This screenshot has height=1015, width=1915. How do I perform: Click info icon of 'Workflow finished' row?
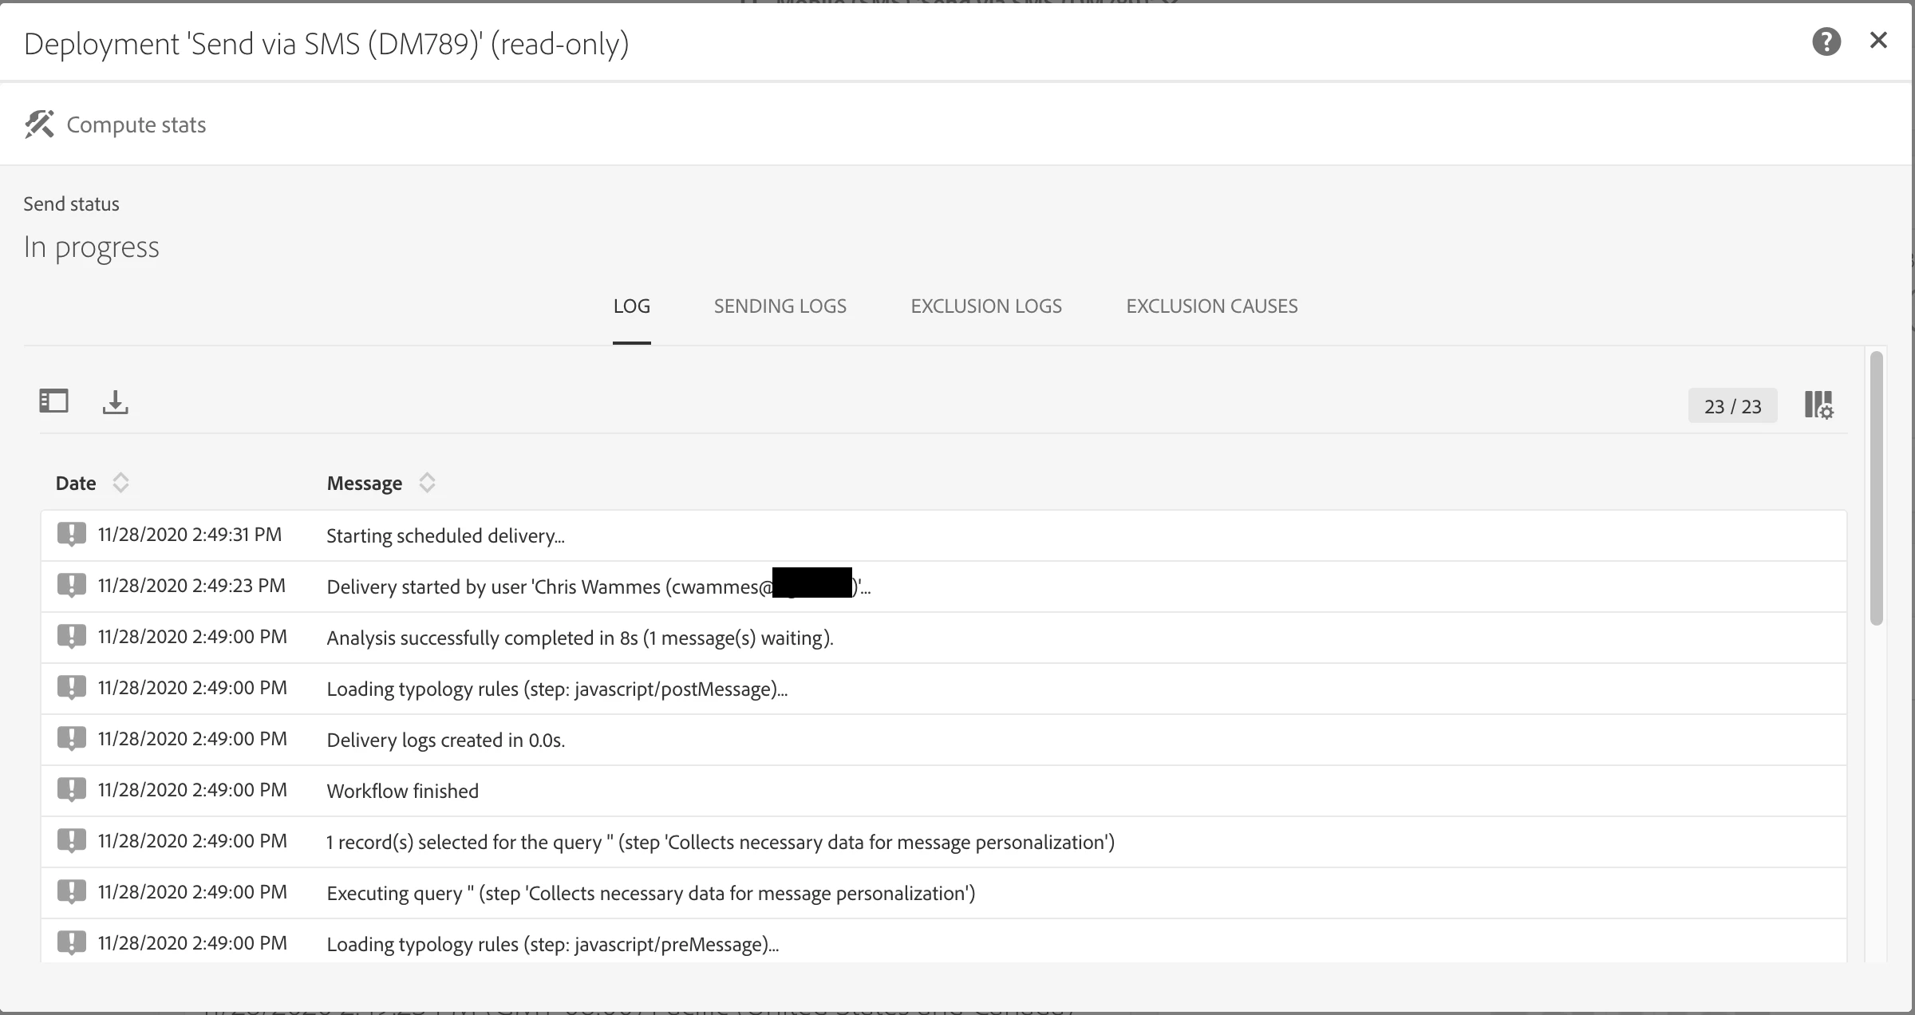(71, 789)
